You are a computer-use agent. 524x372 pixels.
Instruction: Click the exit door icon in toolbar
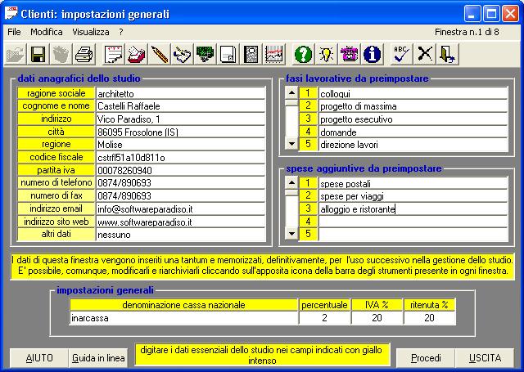447,55
